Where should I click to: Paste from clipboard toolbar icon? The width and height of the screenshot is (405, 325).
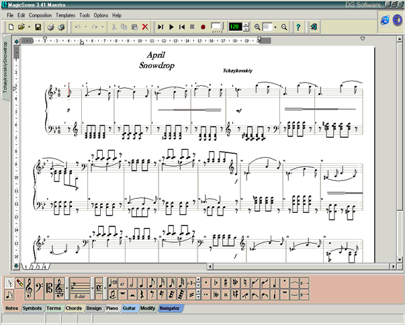[134, 27]
